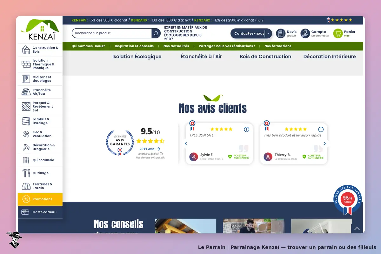
Task: Select Étanchéité à l'Air category tab
Action: pos(201,57)
